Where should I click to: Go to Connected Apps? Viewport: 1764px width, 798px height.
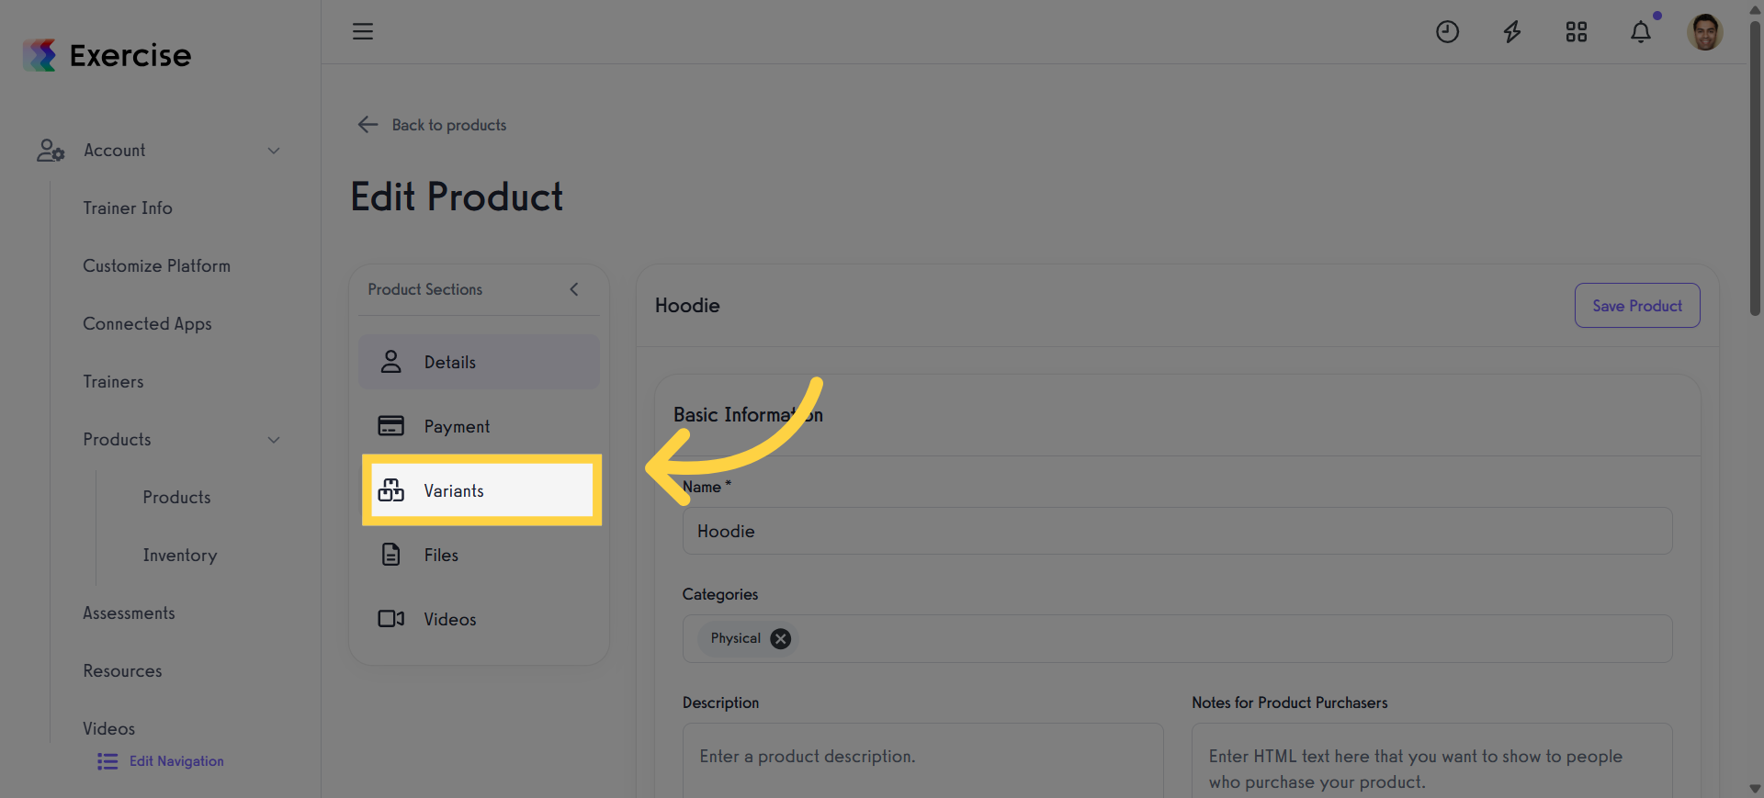coord(147,324)
